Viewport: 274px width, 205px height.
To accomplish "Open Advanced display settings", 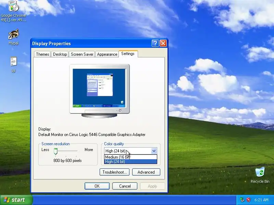I will click(x=146, y=172).
